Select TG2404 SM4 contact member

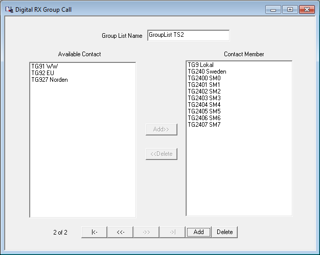point(204,105)
